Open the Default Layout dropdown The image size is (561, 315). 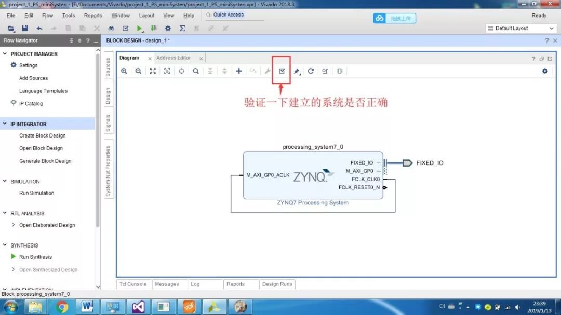[522, 28]
